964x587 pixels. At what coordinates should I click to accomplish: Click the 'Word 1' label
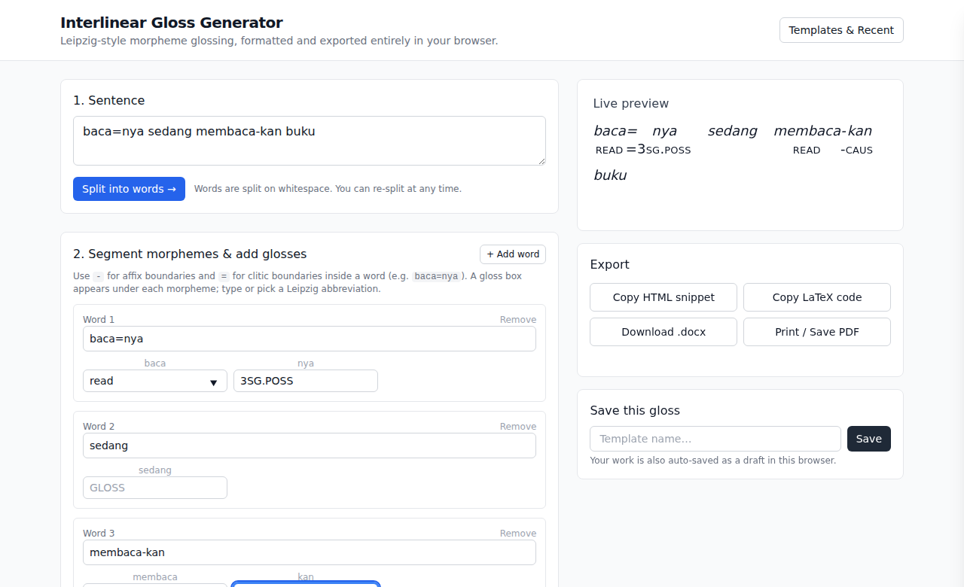pyautogui.click(x=99, y=320)
